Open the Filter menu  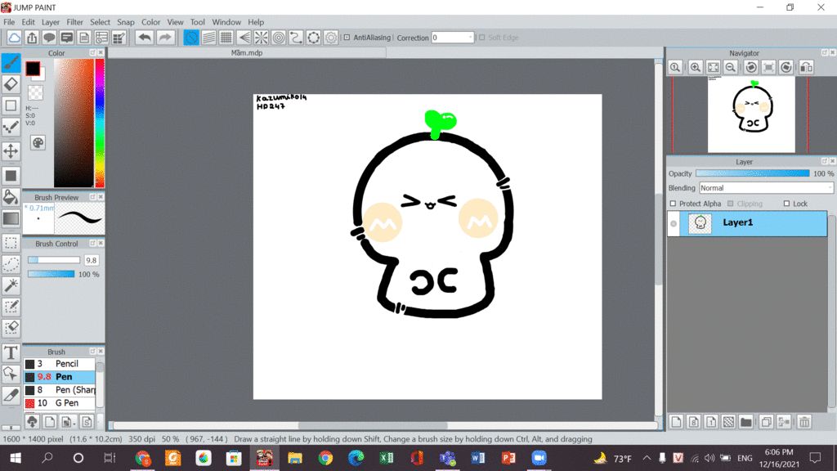[74, 22]
